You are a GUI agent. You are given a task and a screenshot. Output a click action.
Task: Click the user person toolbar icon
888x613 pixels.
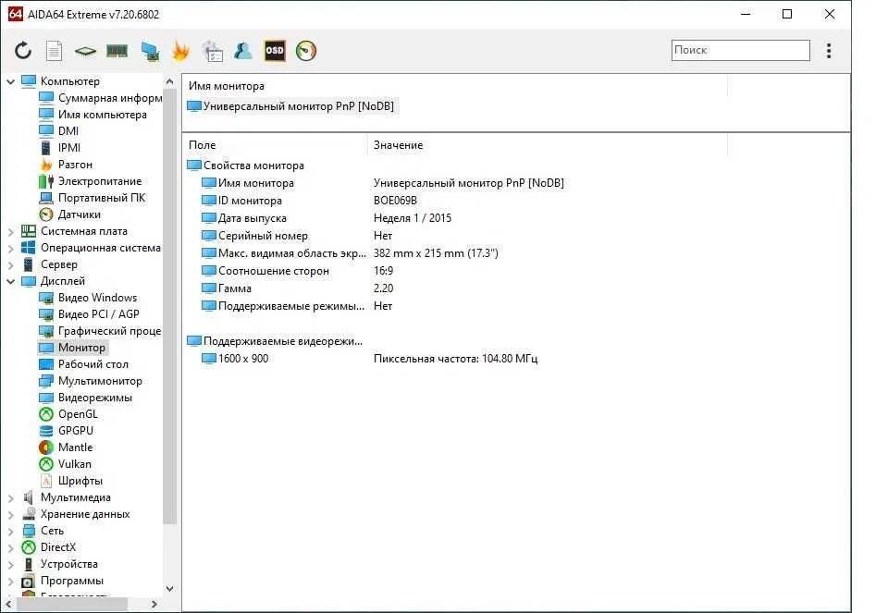tap(243, 51)
